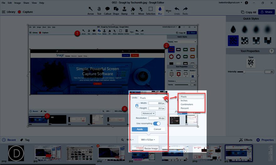The width and height of the screenshot is (276, 165).
Task: Choose the most diffuse blur quick style
Action: point(268,29)
